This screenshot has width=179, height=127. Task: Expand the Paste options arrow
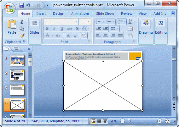pyautogui.click(x=12, y=36)
